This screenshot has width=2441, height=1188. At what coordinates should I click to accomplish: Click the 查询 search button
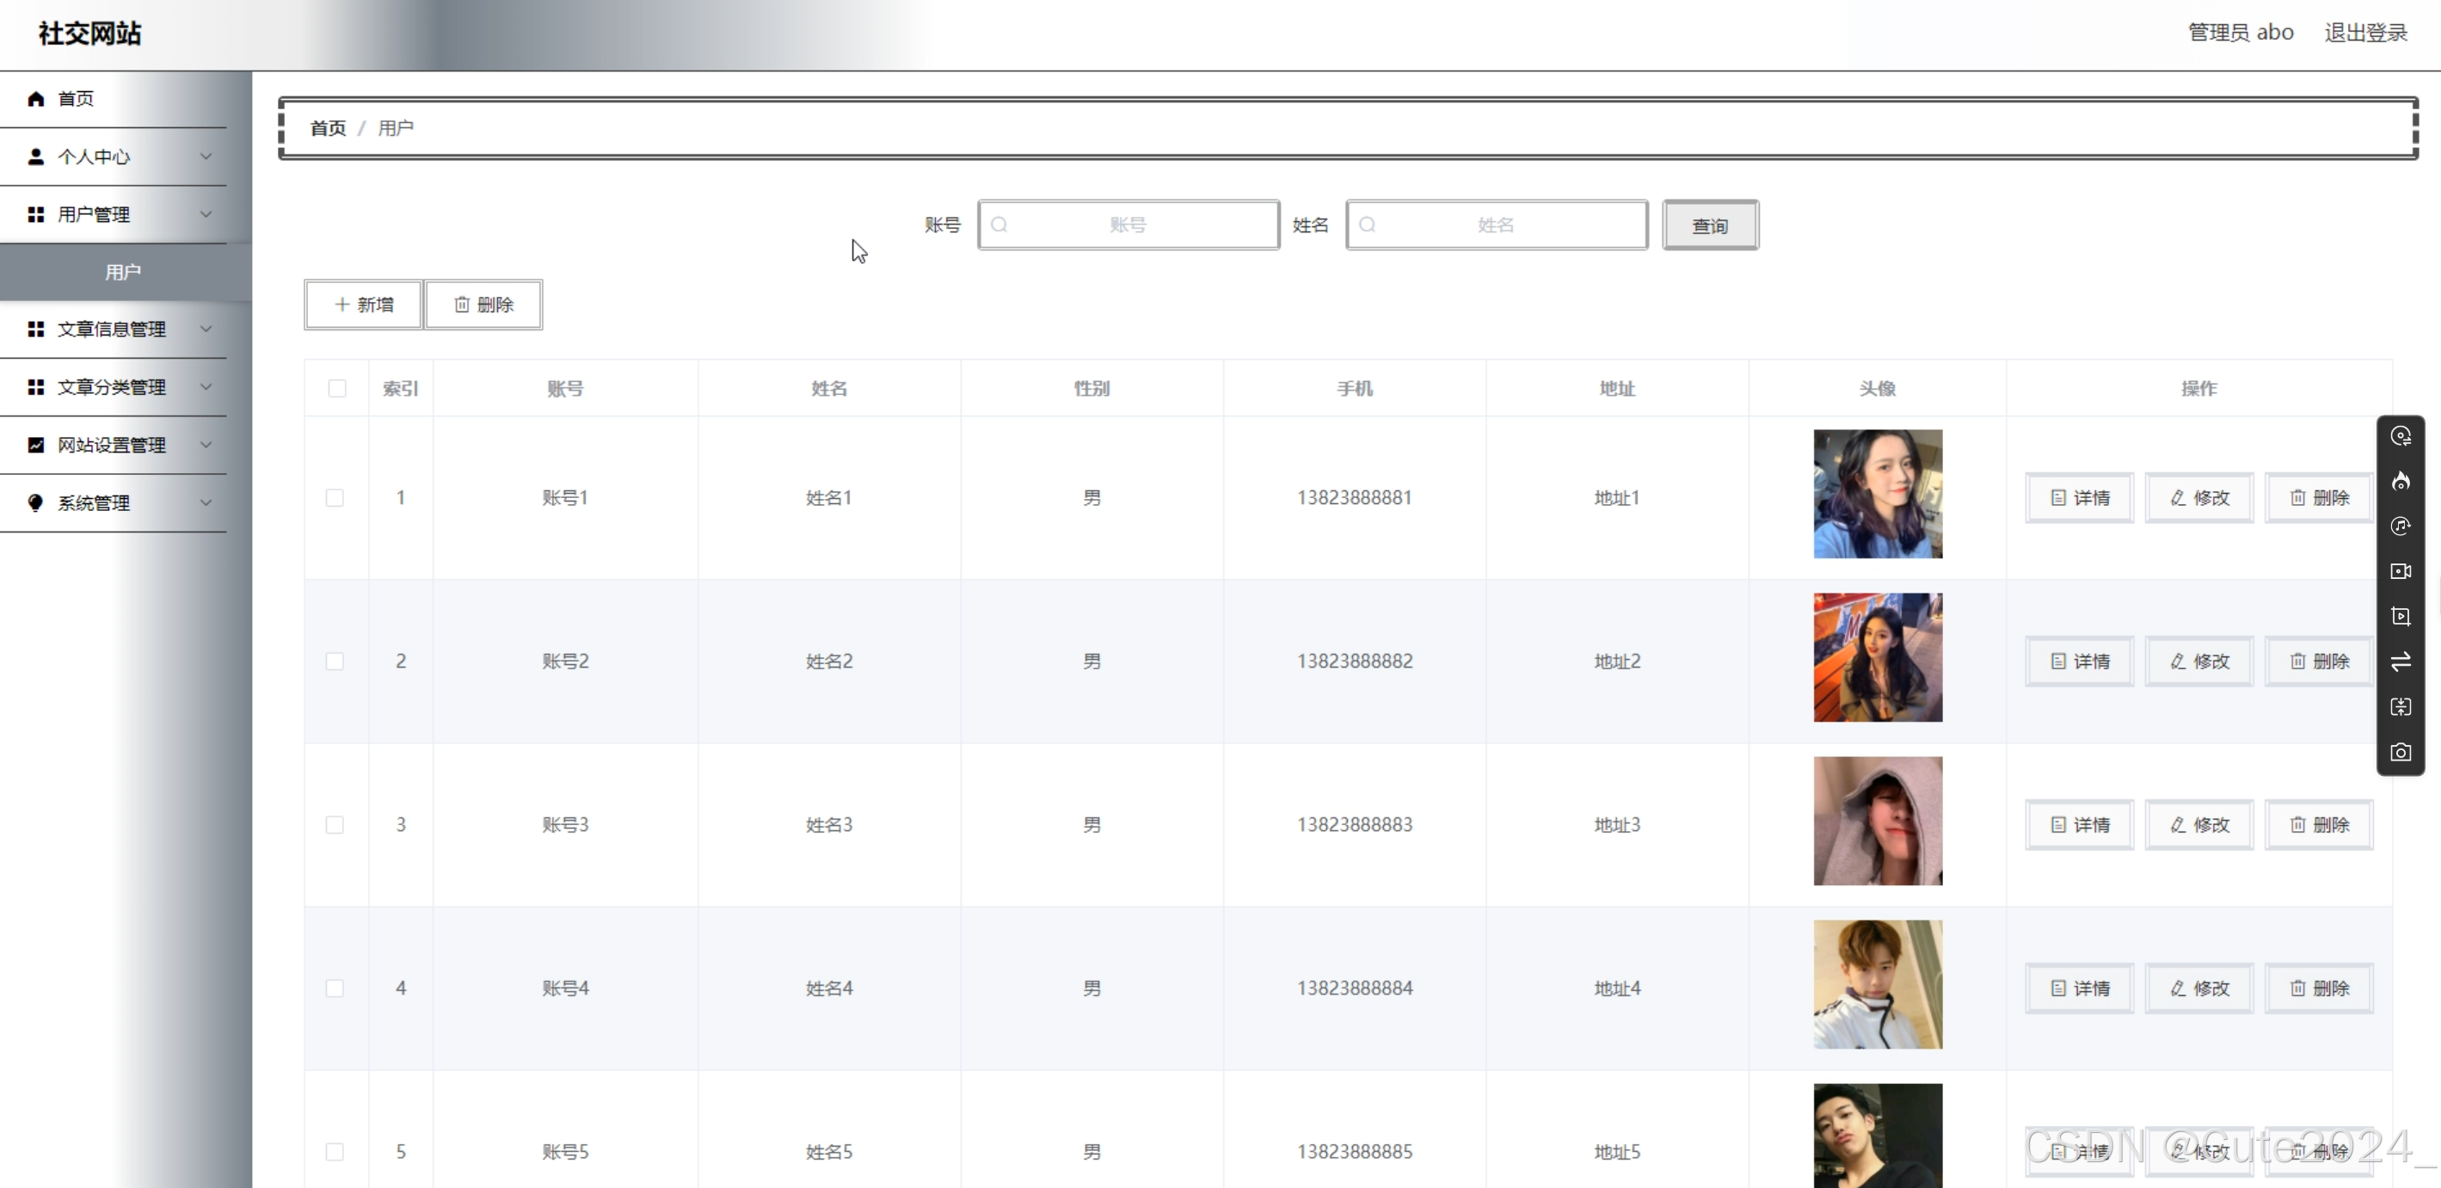(1709, 225)
